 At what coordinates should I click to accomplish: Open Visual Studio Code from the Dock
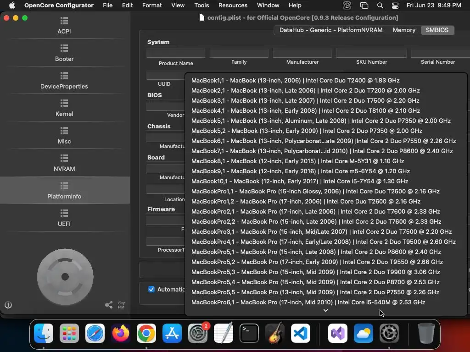pyautogui.click(x=301, y=333)
